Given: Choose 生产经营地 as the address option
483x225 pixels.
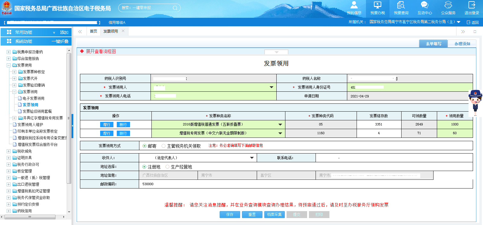Looking at the screenshot, I should 167,167.
